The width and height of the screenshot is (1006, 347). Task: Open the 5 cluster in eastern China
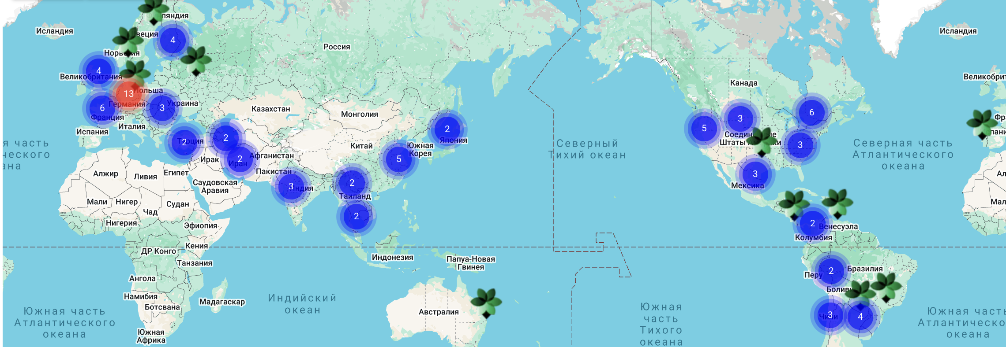click(398, 159)
